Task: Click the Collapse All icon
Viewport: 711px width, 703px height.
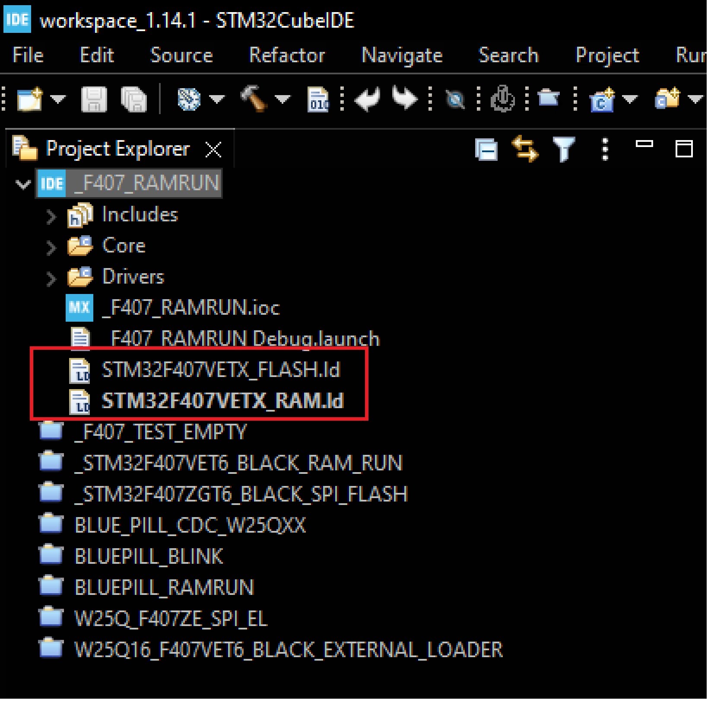Action: coord(486,150)
